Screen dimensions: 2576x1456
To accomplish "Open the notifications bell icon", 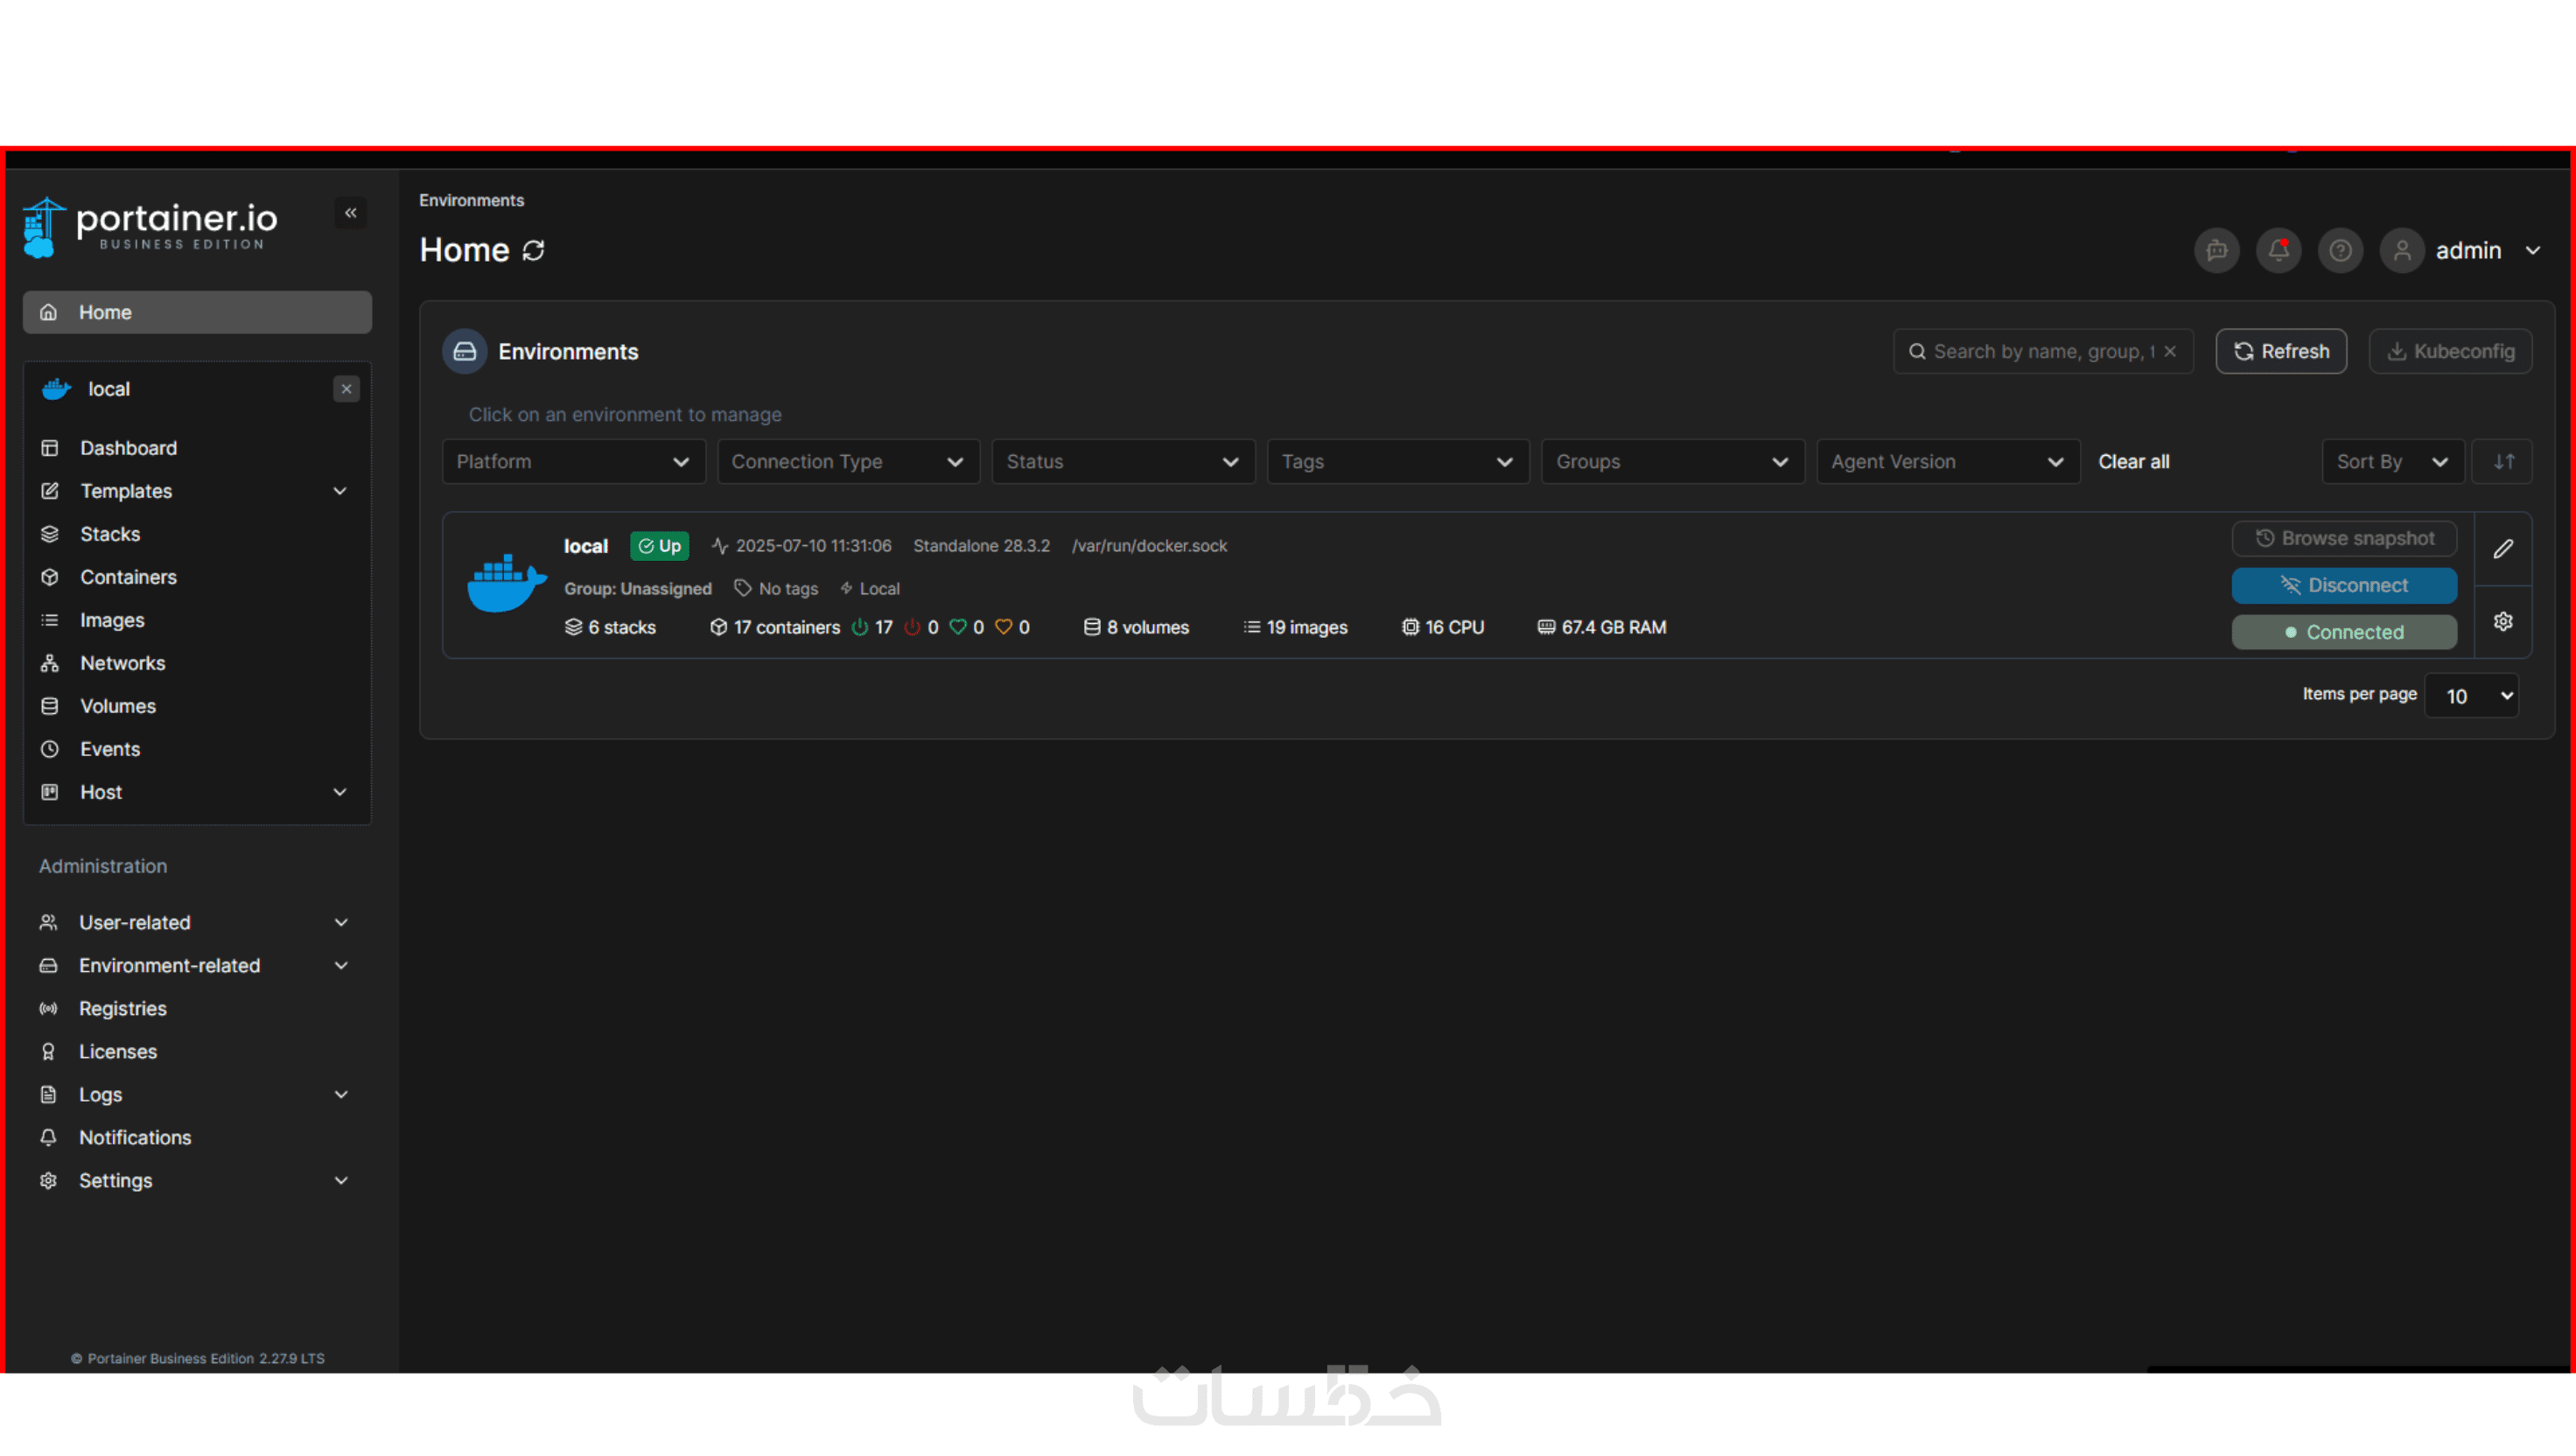I will click(2278, 250).
